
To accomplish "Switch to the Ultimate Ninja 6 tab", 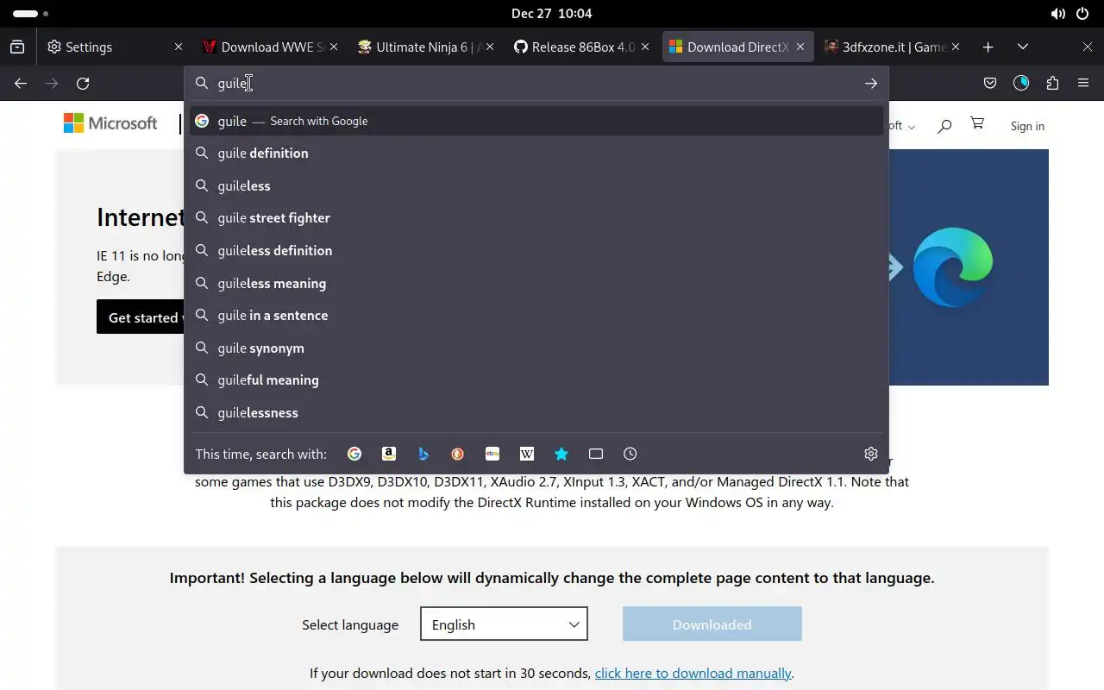I will [x=426, y=47].
